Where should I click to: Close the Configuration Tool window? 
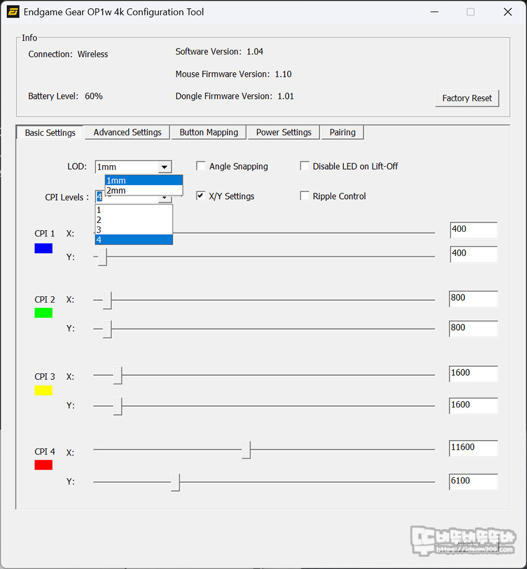click(508, 12)
